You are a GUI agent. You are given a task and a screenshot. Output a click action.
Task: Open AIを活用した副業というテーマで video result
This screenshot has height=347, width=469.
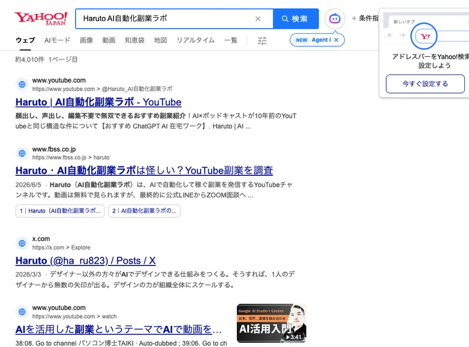118,329
